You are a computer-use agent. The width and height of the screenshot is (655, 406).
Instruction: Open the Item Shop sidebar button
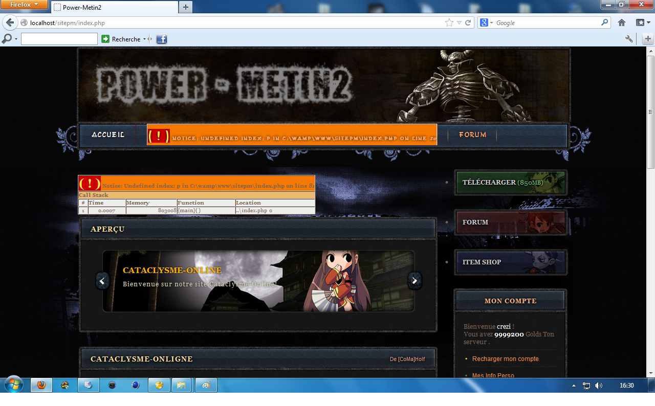tap(511, 262)
